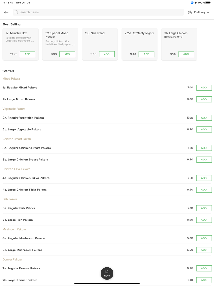Open item 7a. Regular Donner Pakora name
Viewport: 214px width, 286px height.
coord(21,268)
